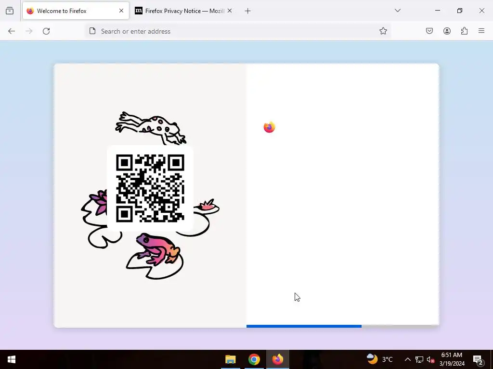
Task: Reload the current page
Action: coord(46,31)
